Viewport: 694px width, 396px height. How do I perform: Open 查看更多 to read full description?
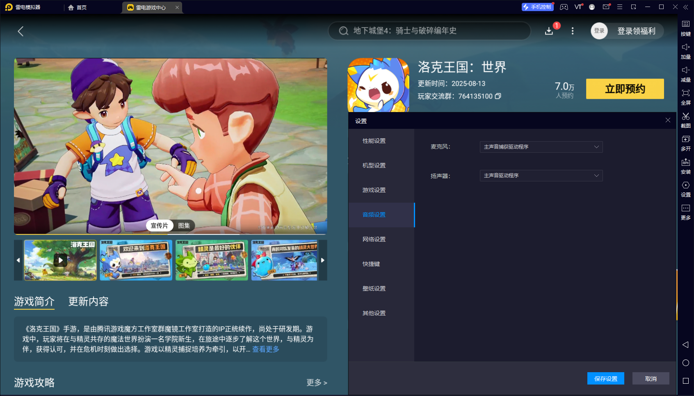[x=265, y=349]
